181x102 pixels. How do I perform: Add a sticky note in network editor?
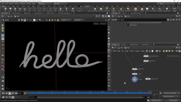tap(167, 51)
